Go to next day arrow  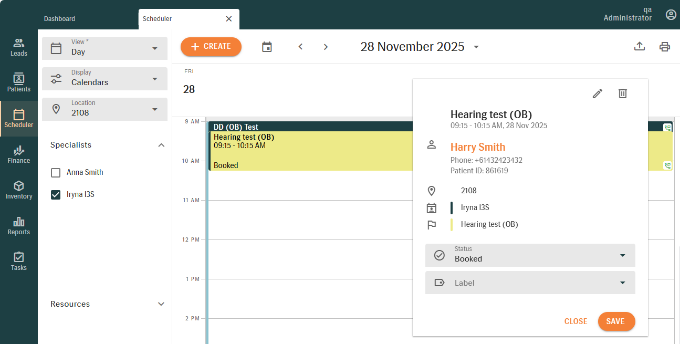[x=326, y=47]
